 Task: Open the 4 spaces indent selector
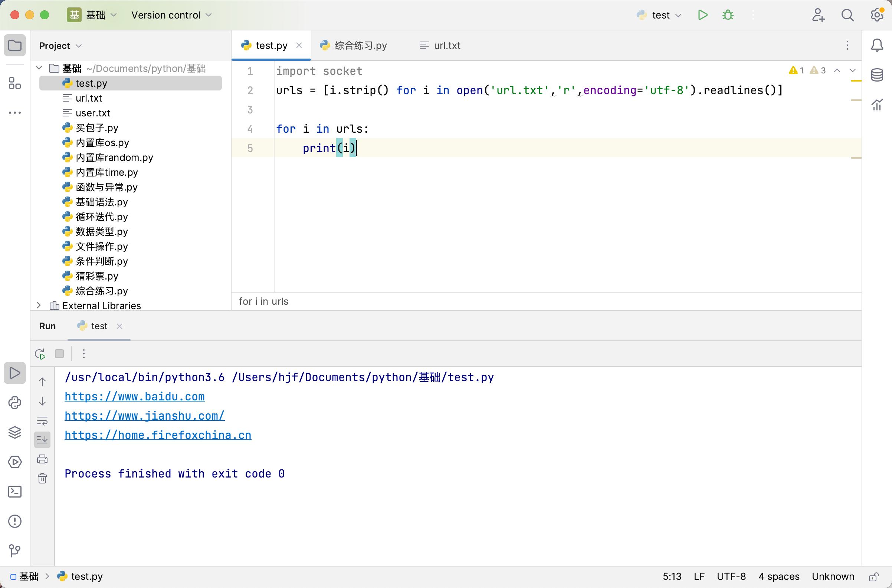(x=779, y=577)
